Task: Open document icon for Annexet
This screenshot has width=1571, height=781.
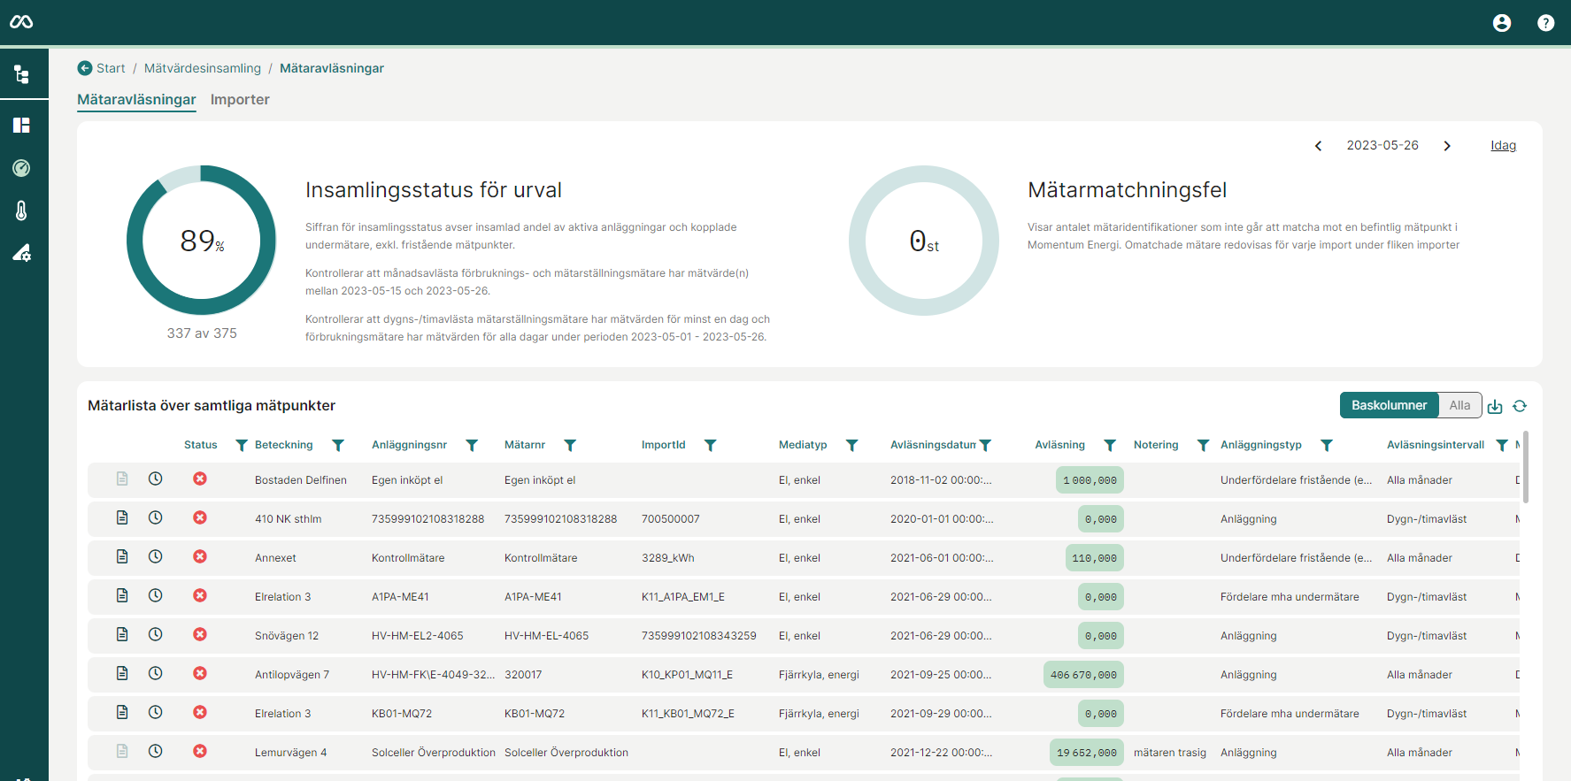Action: point(122,556)
